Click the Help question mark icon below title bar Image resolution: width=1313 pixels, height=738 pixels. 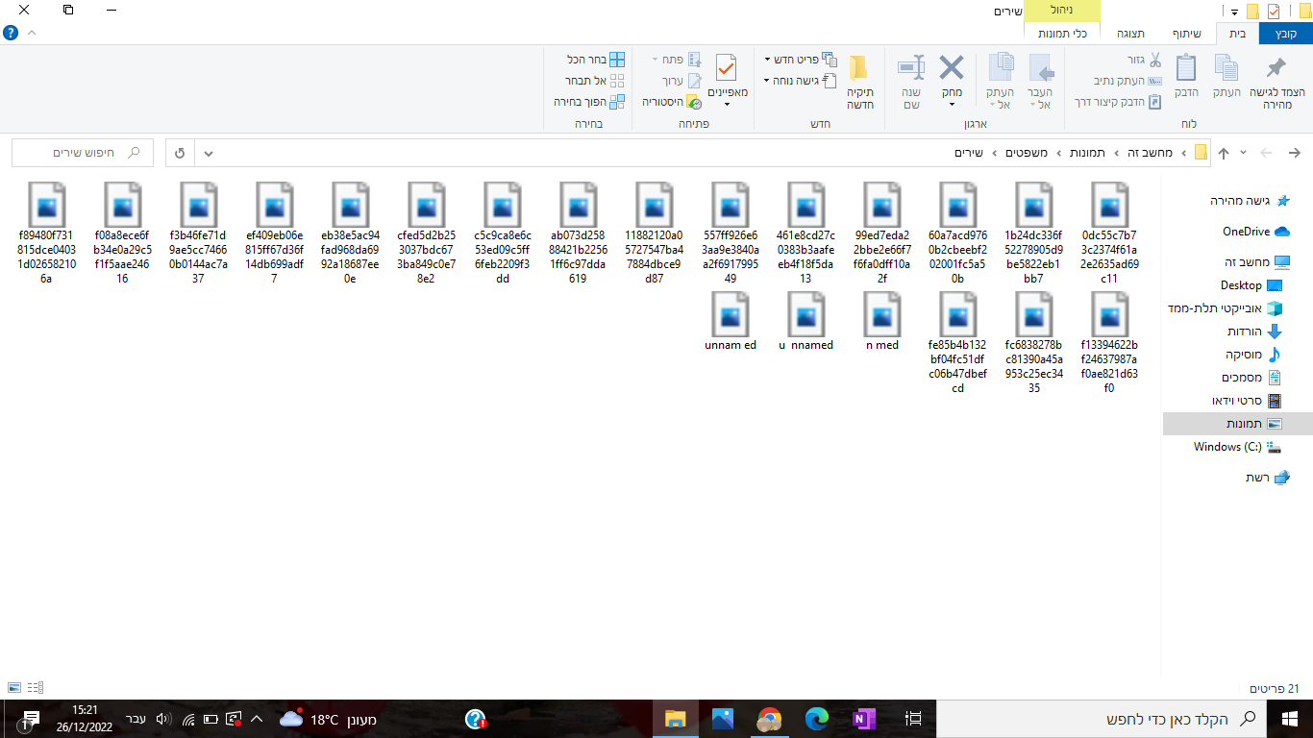11,33
